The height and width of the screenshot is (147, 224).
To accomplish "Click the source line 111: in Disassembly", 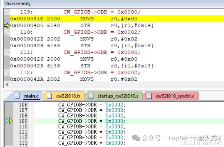I will pos(80,52).
